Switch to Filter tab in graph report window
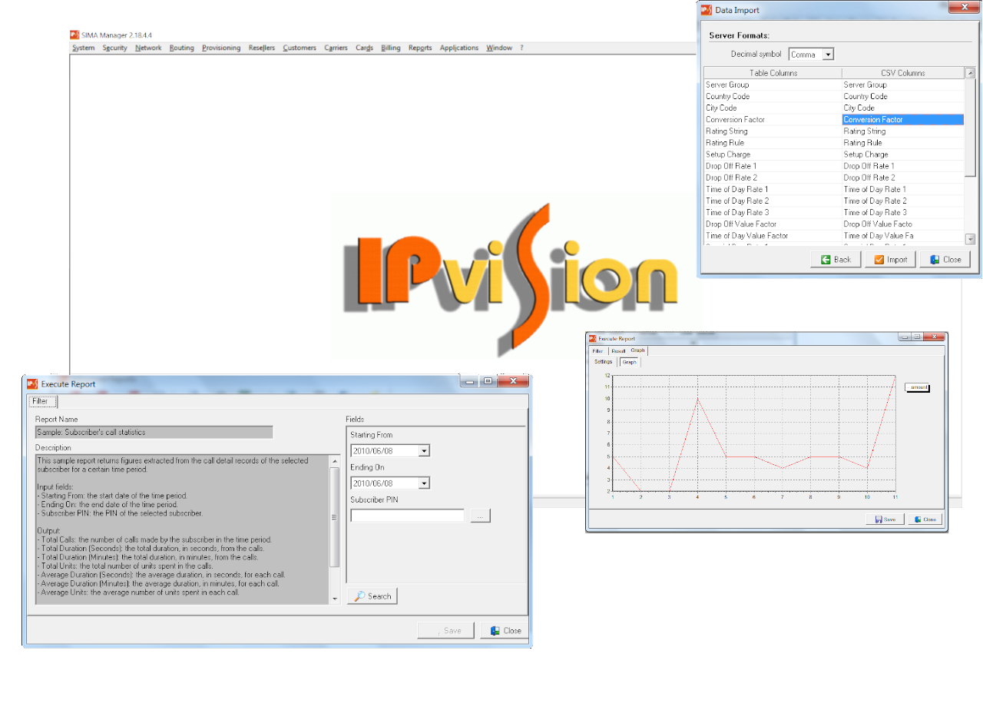Viewport: 983px width, 707px height. (x=597, y=350)
